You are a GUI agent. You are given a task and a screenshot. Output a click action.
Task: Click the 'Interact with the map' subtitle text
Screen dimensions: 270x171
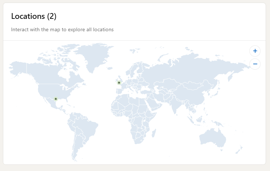coord(62,29)
